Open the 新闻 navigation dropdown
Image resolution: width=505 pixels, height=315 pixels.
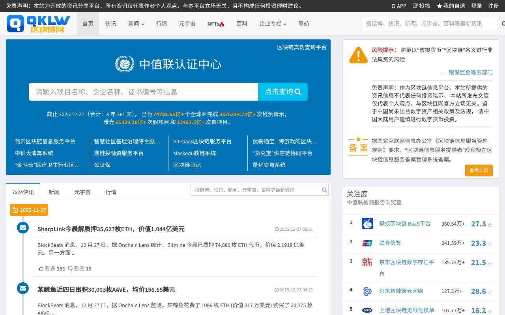click(x=136, y=24)
